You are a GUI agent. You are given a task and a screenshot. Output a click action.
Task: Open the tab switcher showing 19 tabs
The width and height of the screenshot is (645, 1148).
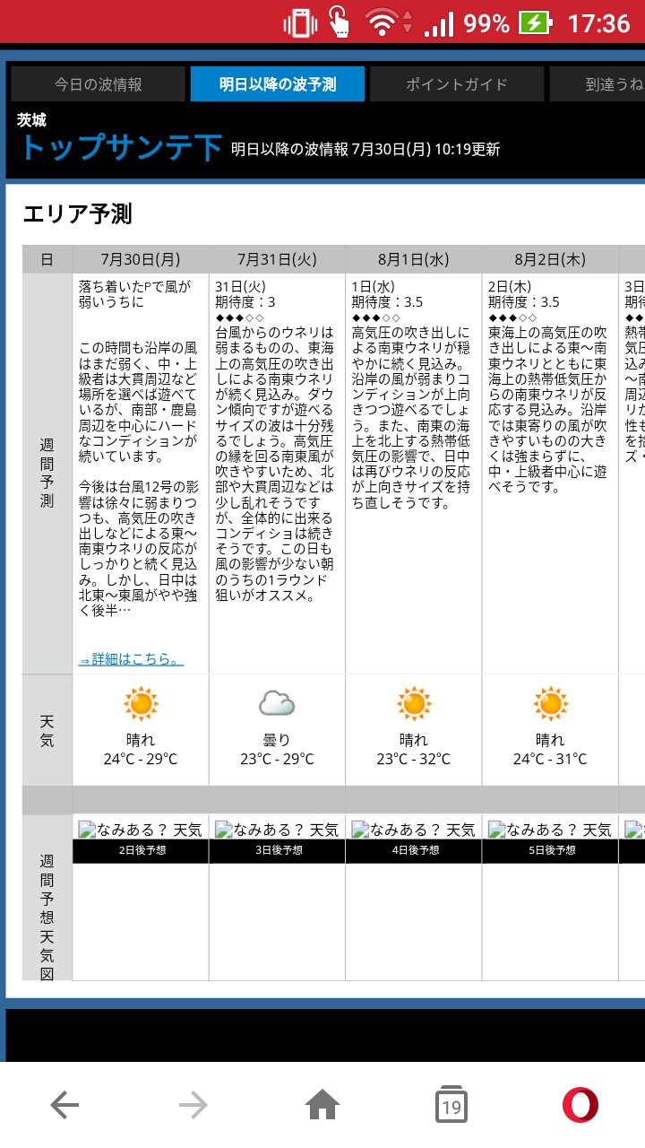point(451,1106)
